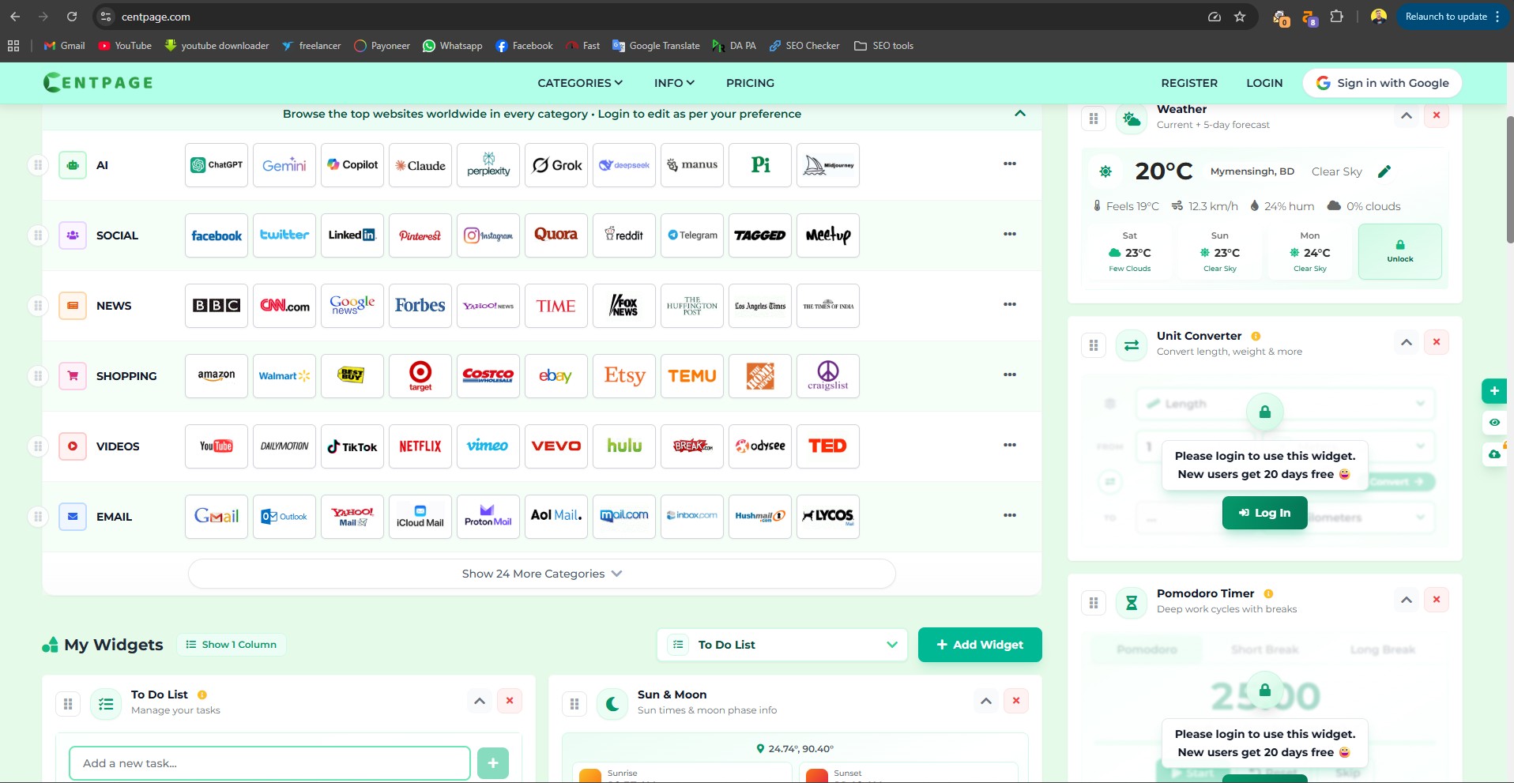
Task: Open the Grok tile
Action: [556, 165]
